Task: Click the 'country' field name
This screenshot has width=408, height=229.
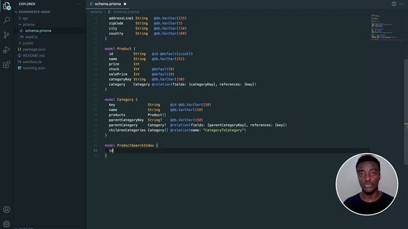Action: [116, 34]
